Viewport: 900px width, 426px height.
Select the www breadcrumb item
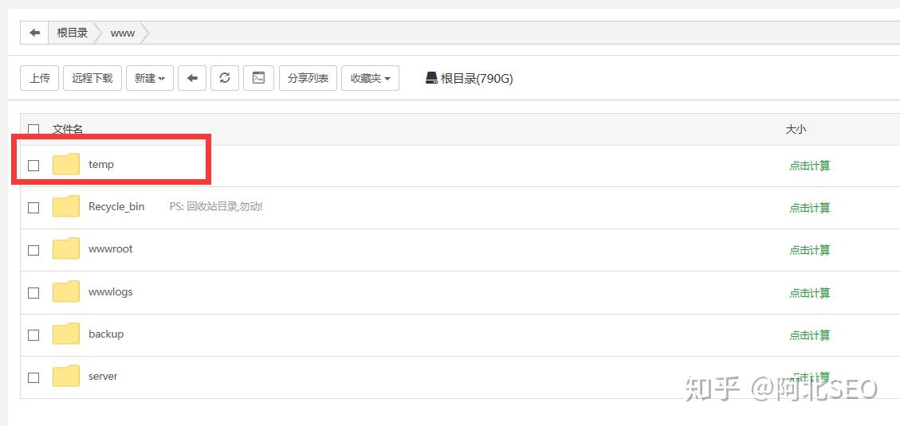(x=123, y=33)
